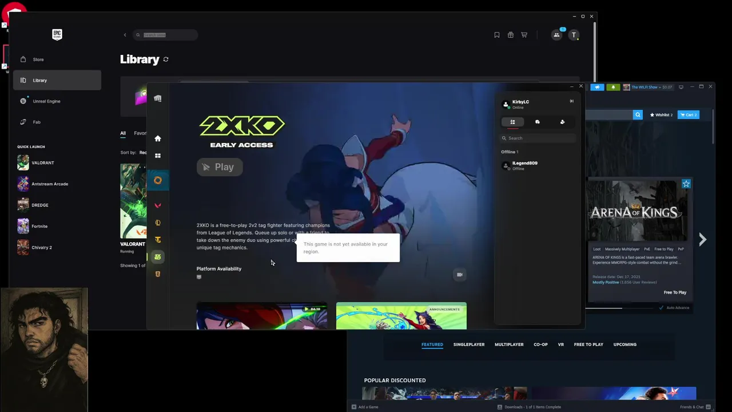Open the Epic shopping cart icon

524,35
